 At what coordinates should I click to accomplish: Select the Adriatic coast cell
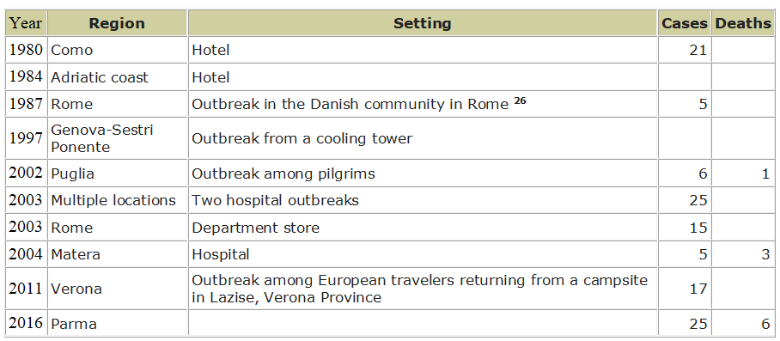(x=117, y=77)
